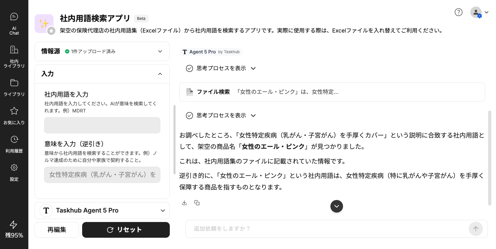This screenshot has height=249, width=496.
Task: Open 利用履歴 history icon
Action: 14,144
